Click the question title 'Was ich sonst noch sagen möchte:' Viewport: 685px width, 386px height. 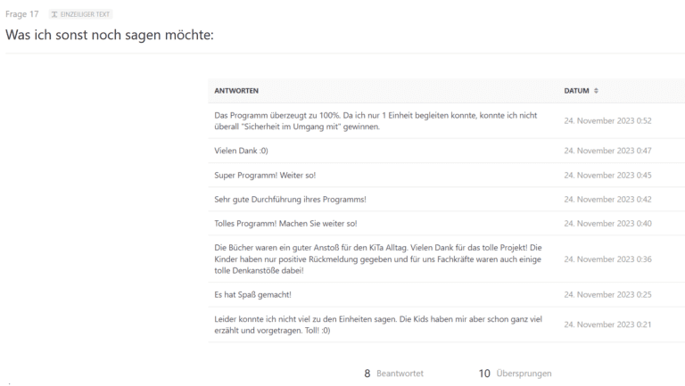pos(110,35)
